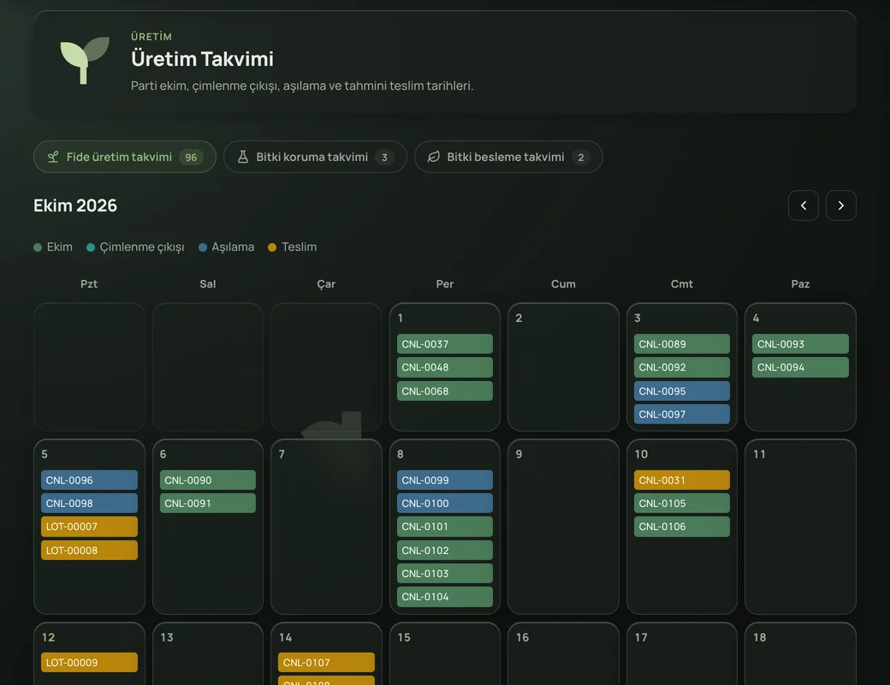Click the Üretim Takvimi title
Viewport: 890px width, 685px height.
point(202,58)
